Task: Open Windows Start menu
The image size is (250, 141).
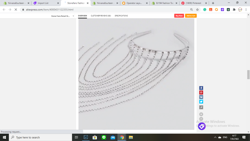Action: (x=4, y=137)
